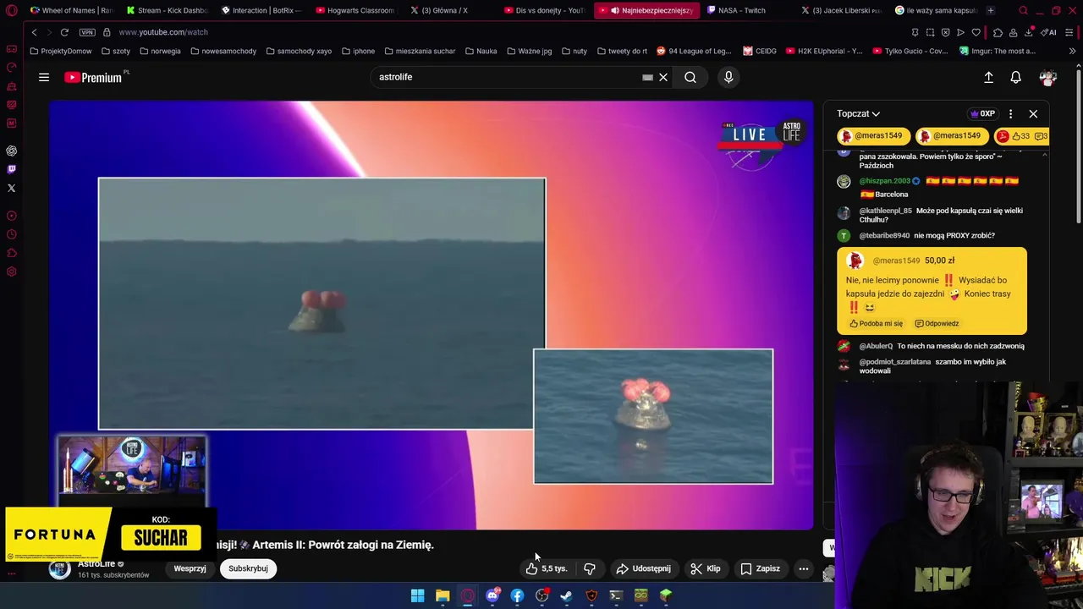Share the video via Udostępnij

click(643, 568)
